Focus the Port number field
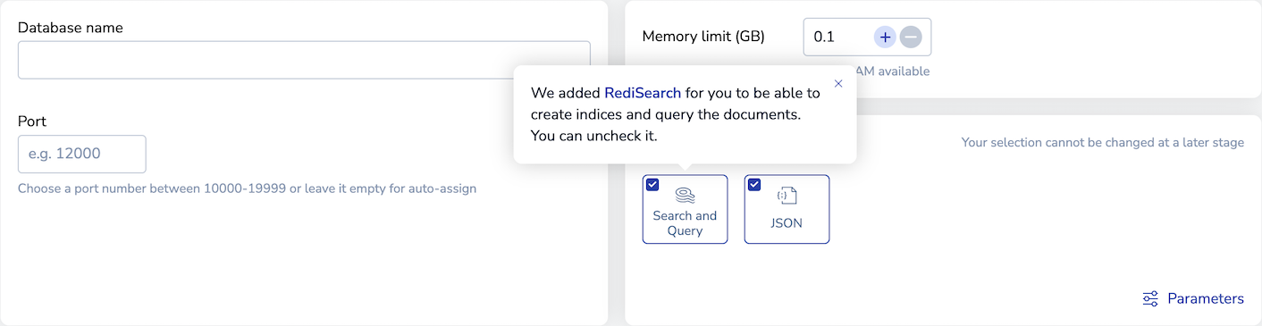This screenshot has height=326, width=1262. [82, 154]
